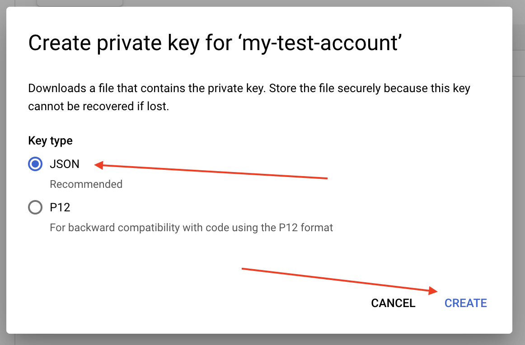Click the P12 option label text

60,208
